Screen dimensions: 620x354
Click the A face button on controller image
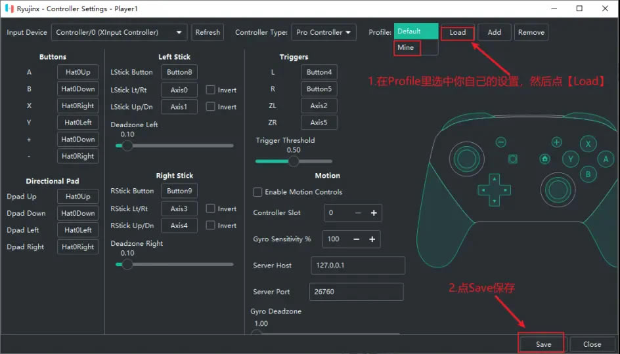point(606,159)
